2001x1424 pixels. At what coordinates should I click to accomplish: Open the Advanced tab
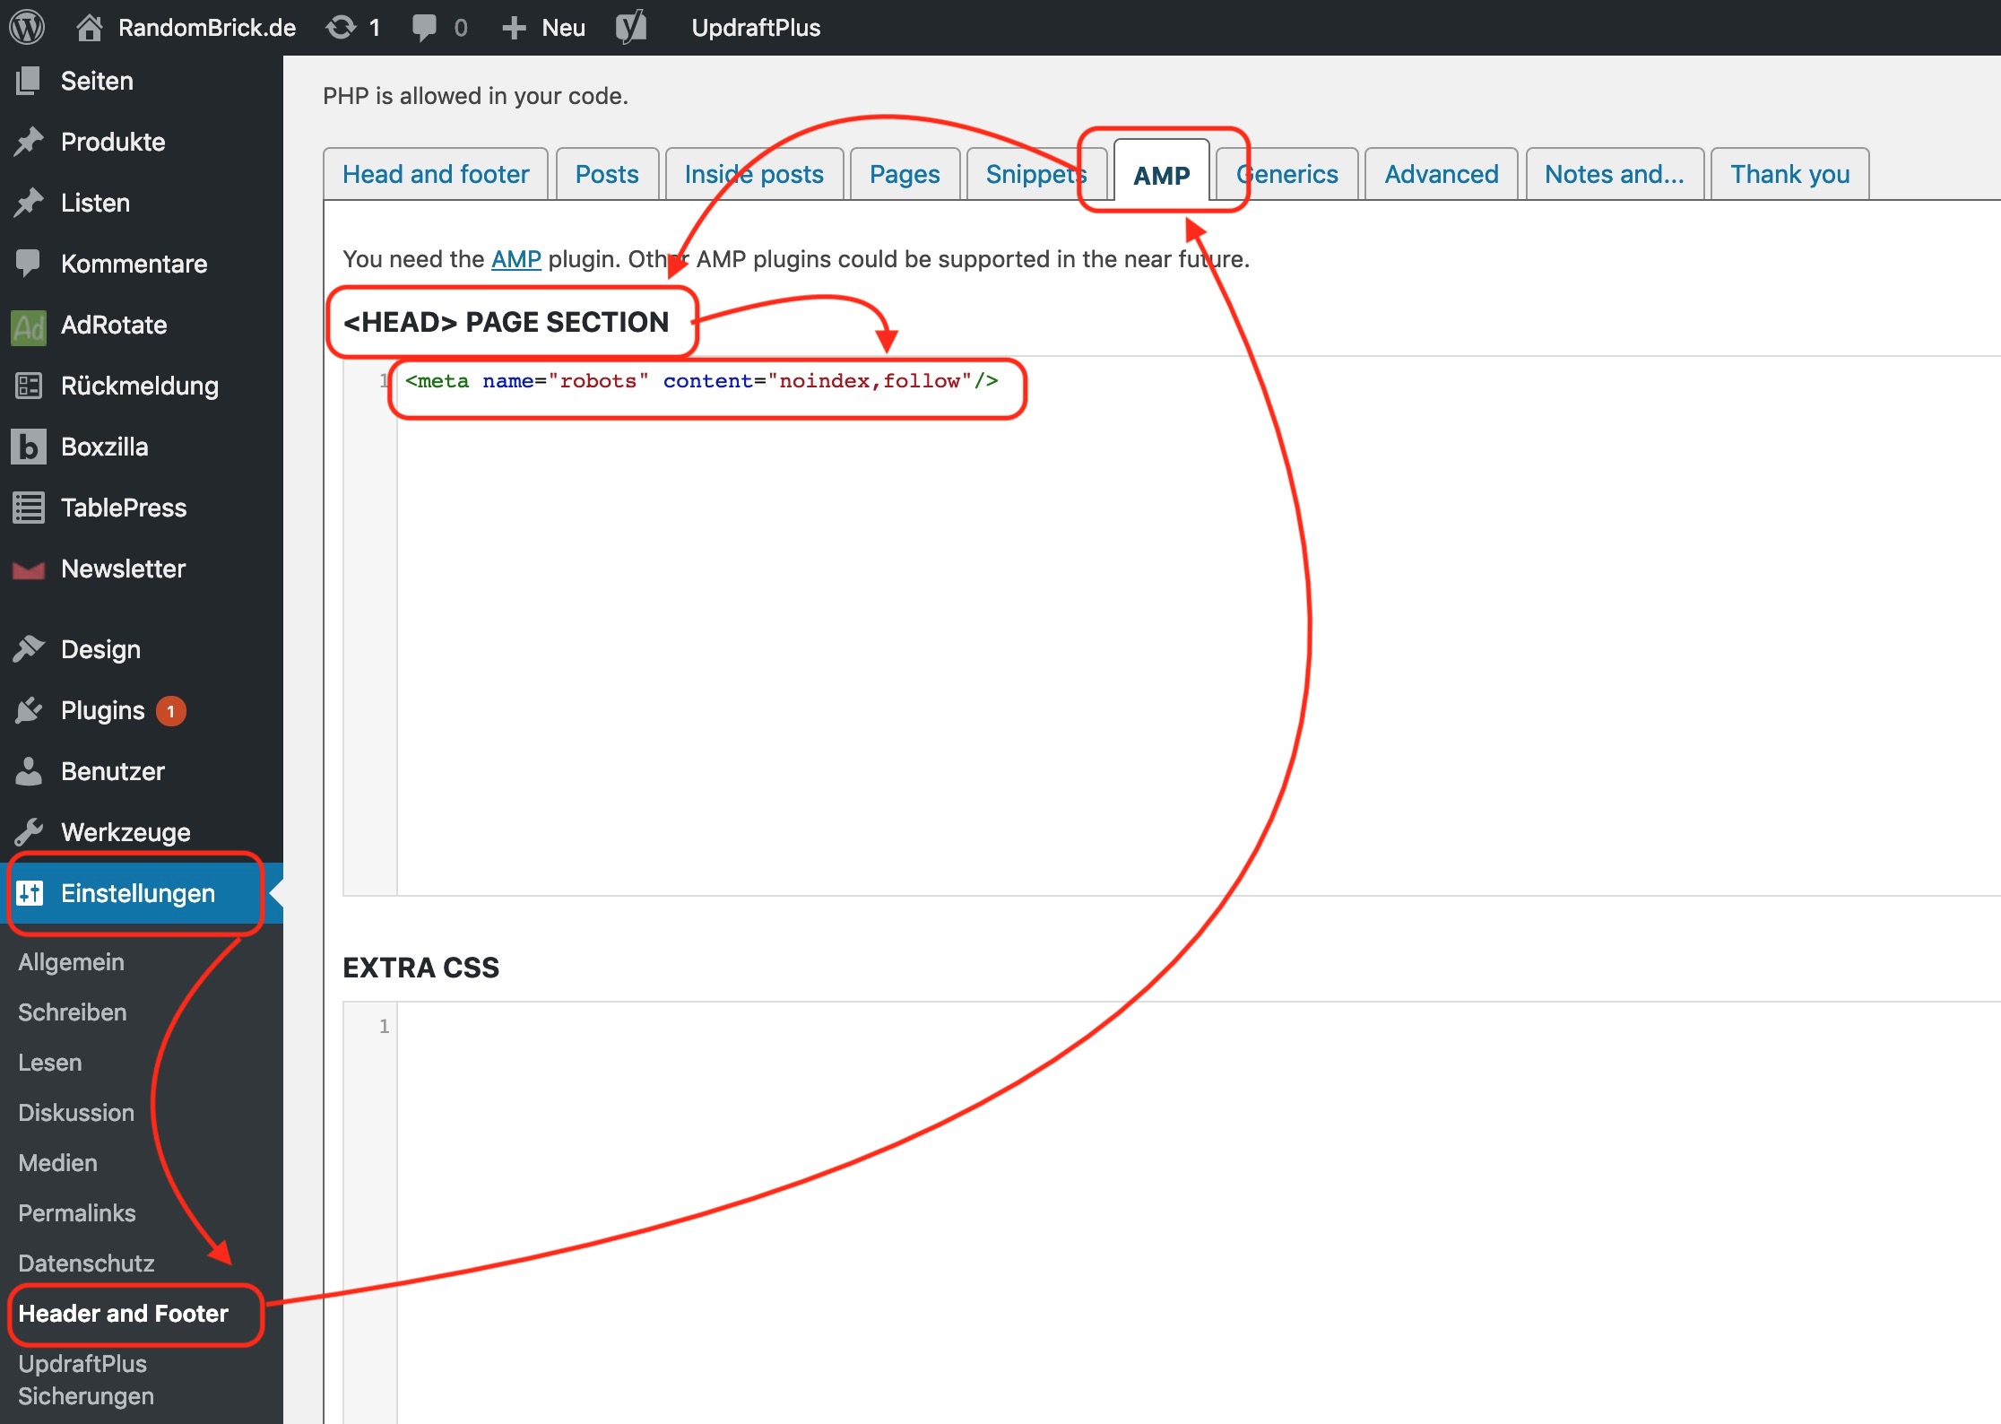[1441, 174]
